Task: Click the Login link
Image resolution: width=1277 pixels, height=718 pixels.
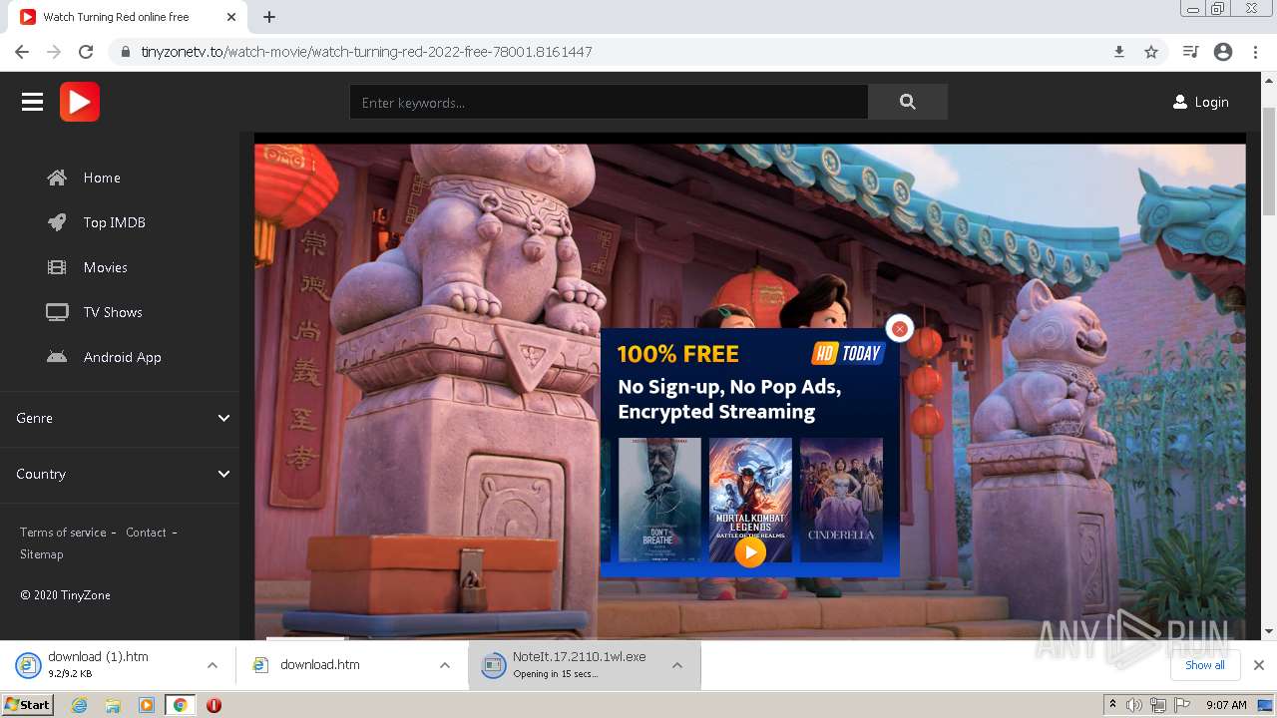Action: pyautogui.click(x=1211, y=102)
